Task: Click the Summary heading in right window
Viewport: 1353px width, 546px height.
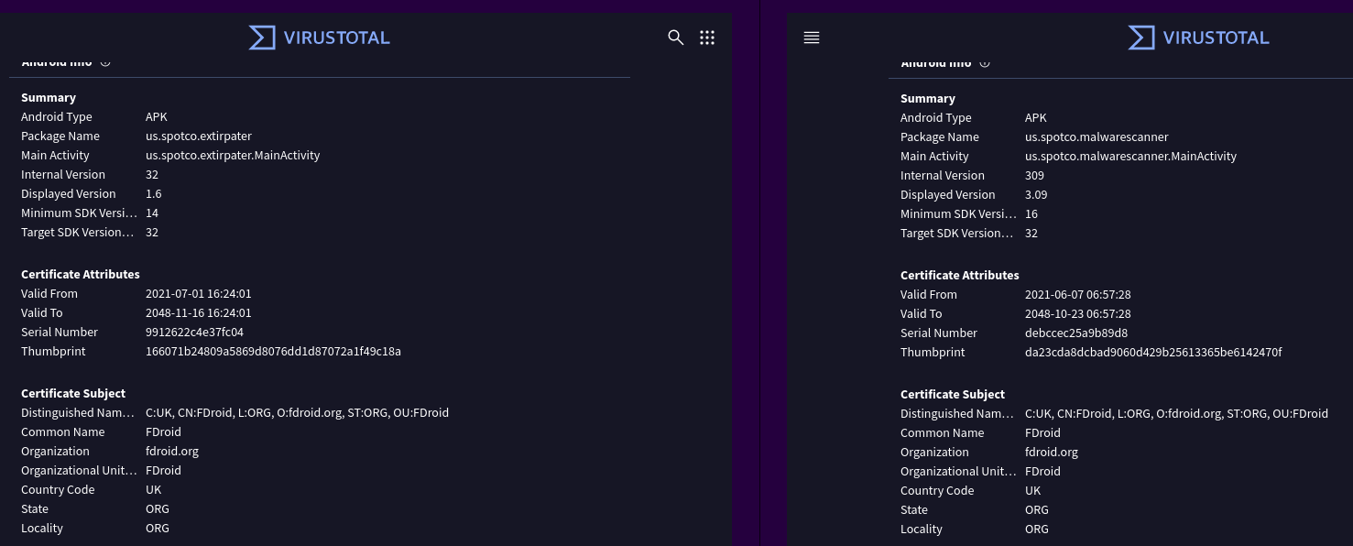Action: coord(928,99)
